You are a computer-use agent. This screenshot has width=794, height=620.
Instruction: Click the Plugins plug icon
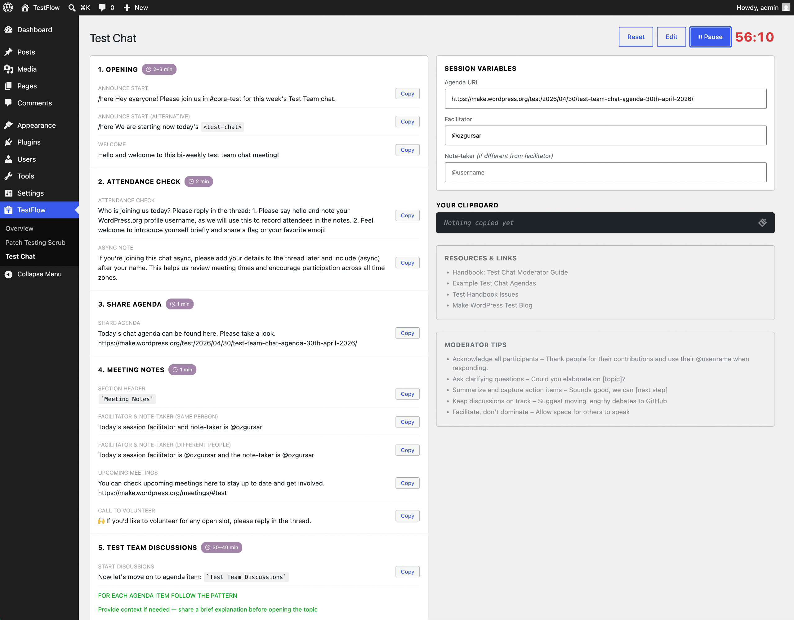click(9, 142)
